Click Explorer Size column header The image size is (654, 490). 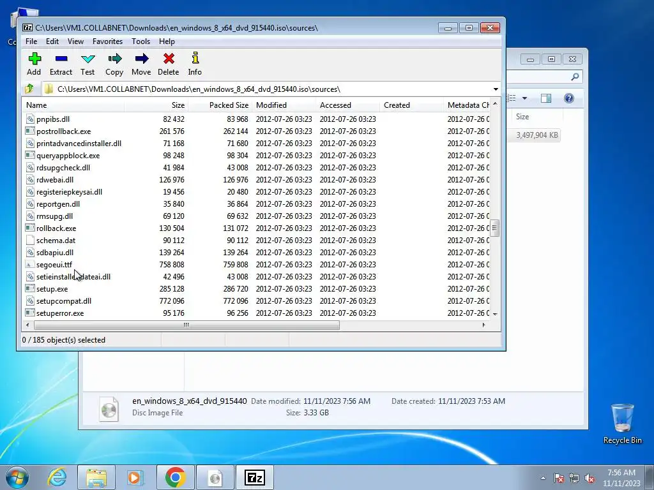[536, 117]
